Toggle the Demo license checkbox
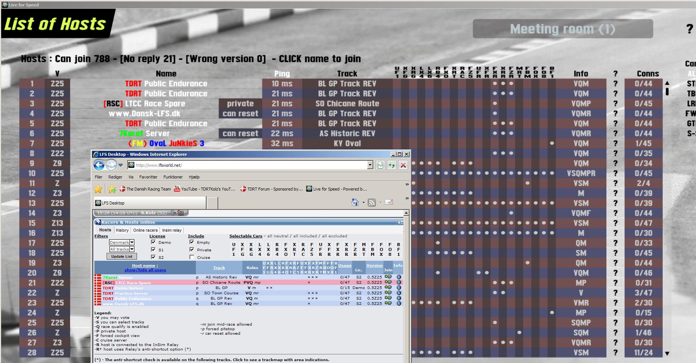 [x=153, y=242]
